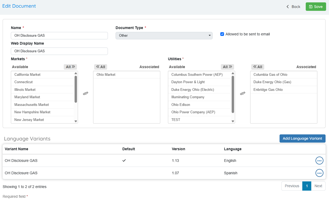Open actions menu for Spanish variant row
This screenshot has width=329, height=207.
point(319,173)
